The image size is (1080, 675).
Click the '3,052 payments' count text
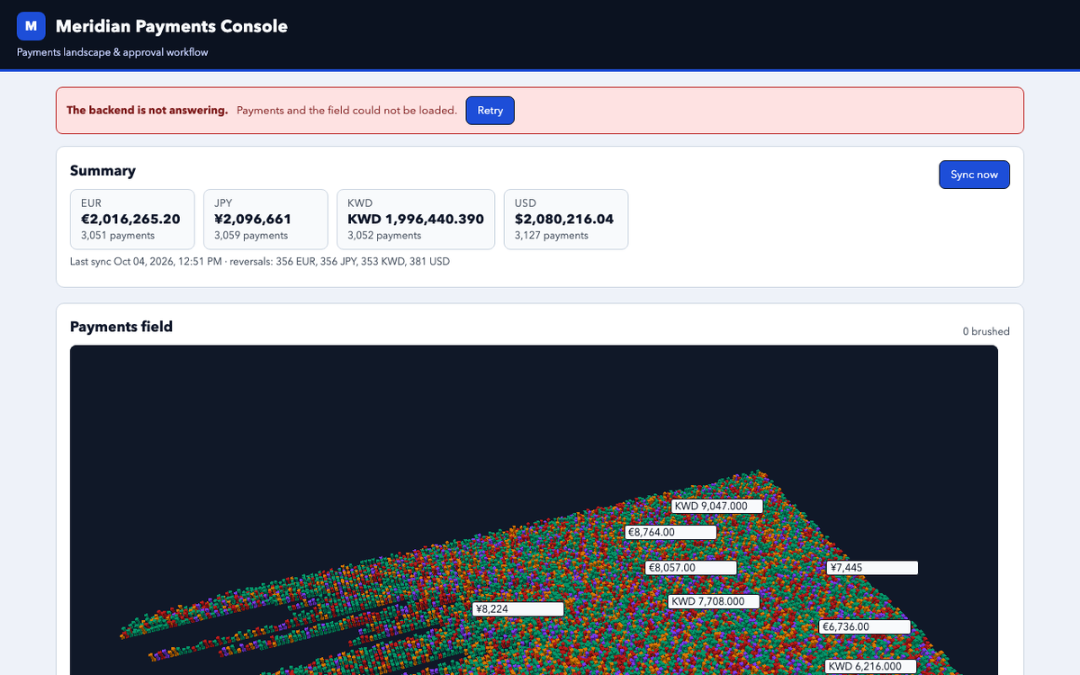pyautogui.click(x=384, y=236)
